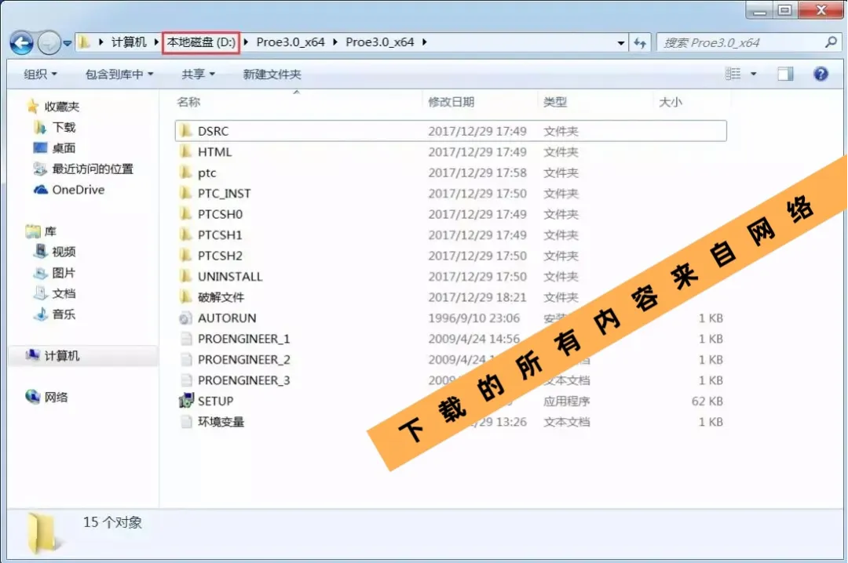Select the PTCSH1 folder icon
This screenshot has width=848, height=563.
pyautogui.click(x=186, y=234)
